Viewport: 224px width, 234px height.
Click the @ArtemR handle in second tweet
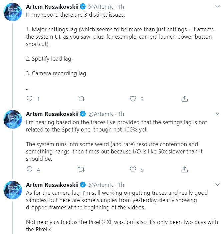click(101, 114)
